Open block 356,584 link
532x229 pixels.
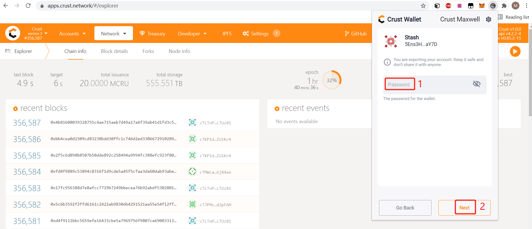click(x=27, y=172)
